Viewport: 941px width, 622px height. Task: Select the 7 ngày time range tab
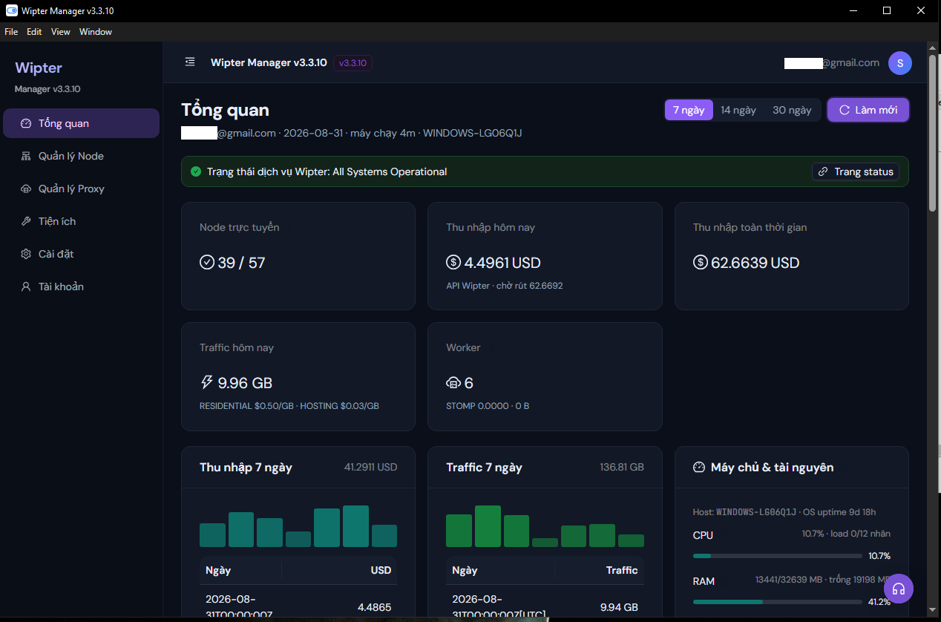689,110
